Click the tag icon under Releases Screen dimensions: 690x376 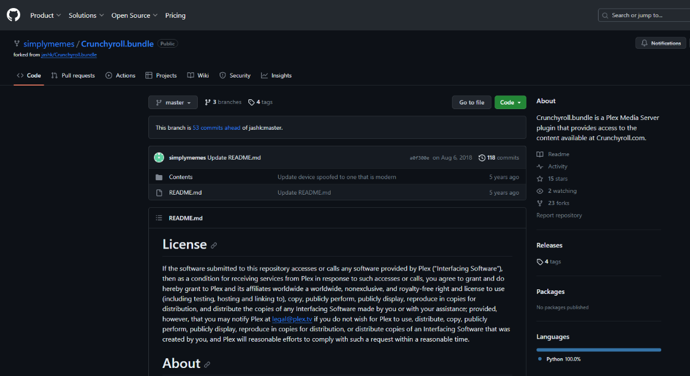[540, 262]
